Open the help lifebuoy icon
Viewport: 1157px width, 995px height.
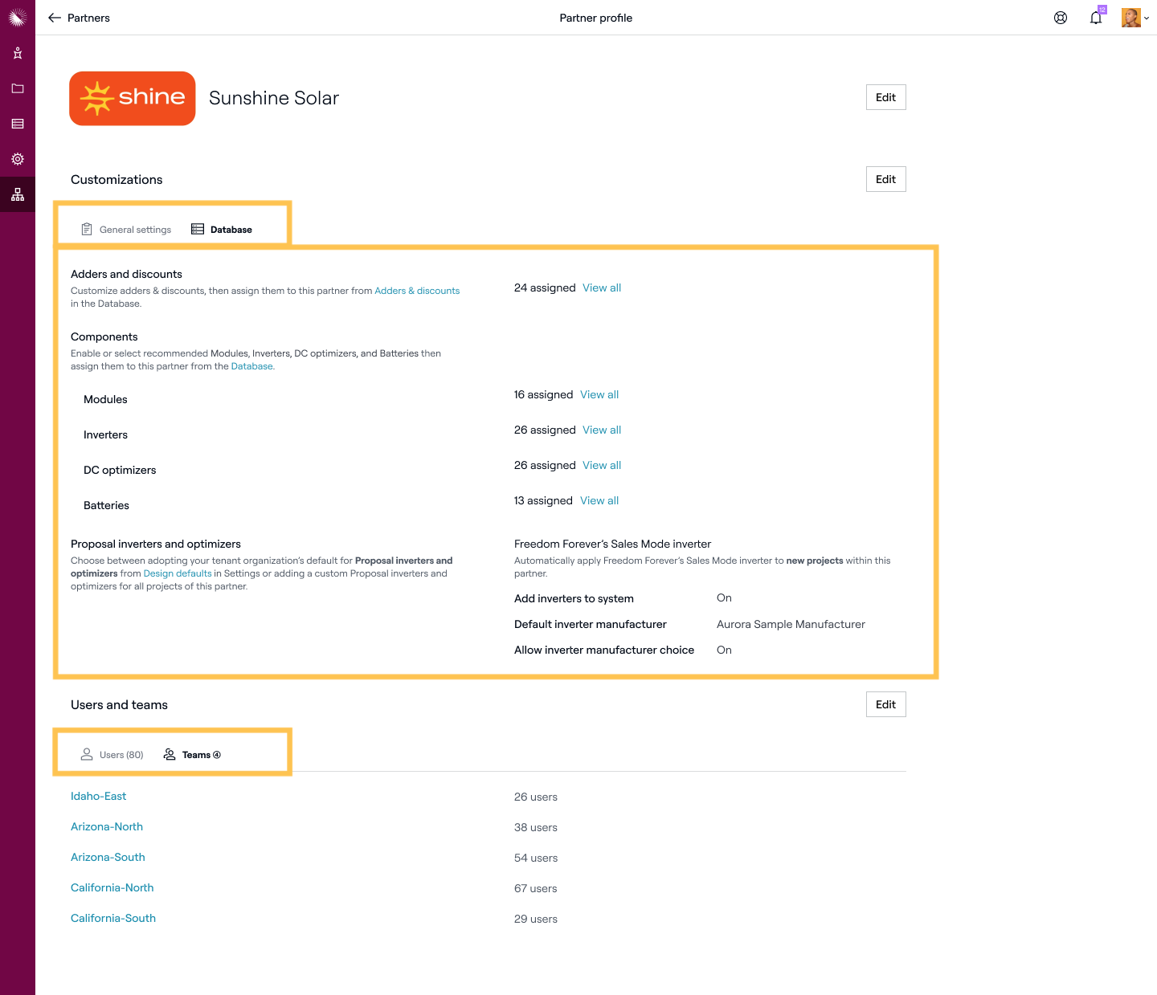pyautogui.click(x=1061, y=18)
